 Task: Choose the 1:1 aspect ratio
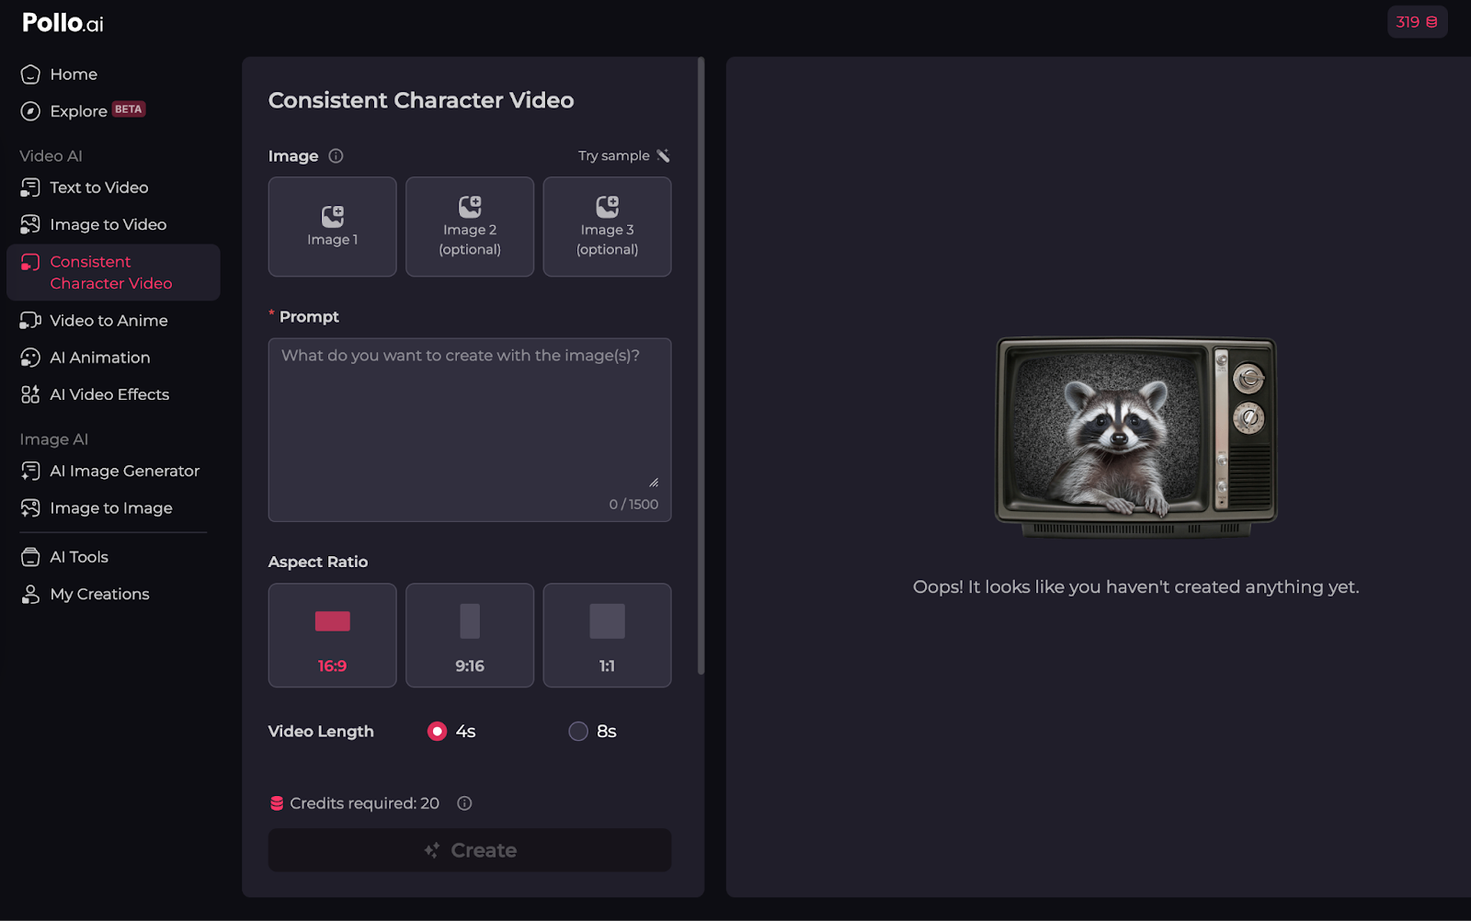(607, 635)
